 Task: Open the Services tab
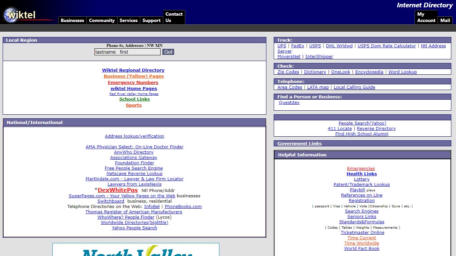(x=129, y=20)
